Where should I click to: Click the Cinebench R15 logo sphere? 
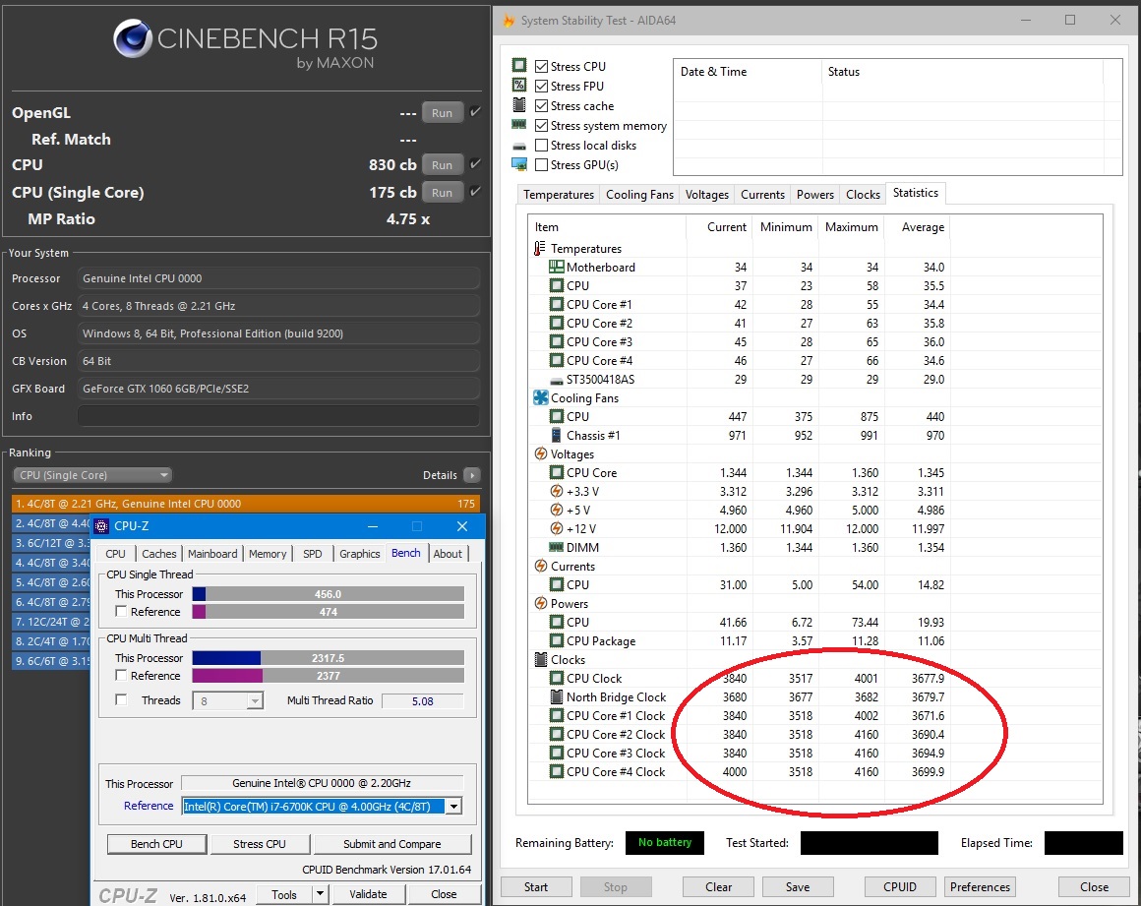[x=133, y=37]
